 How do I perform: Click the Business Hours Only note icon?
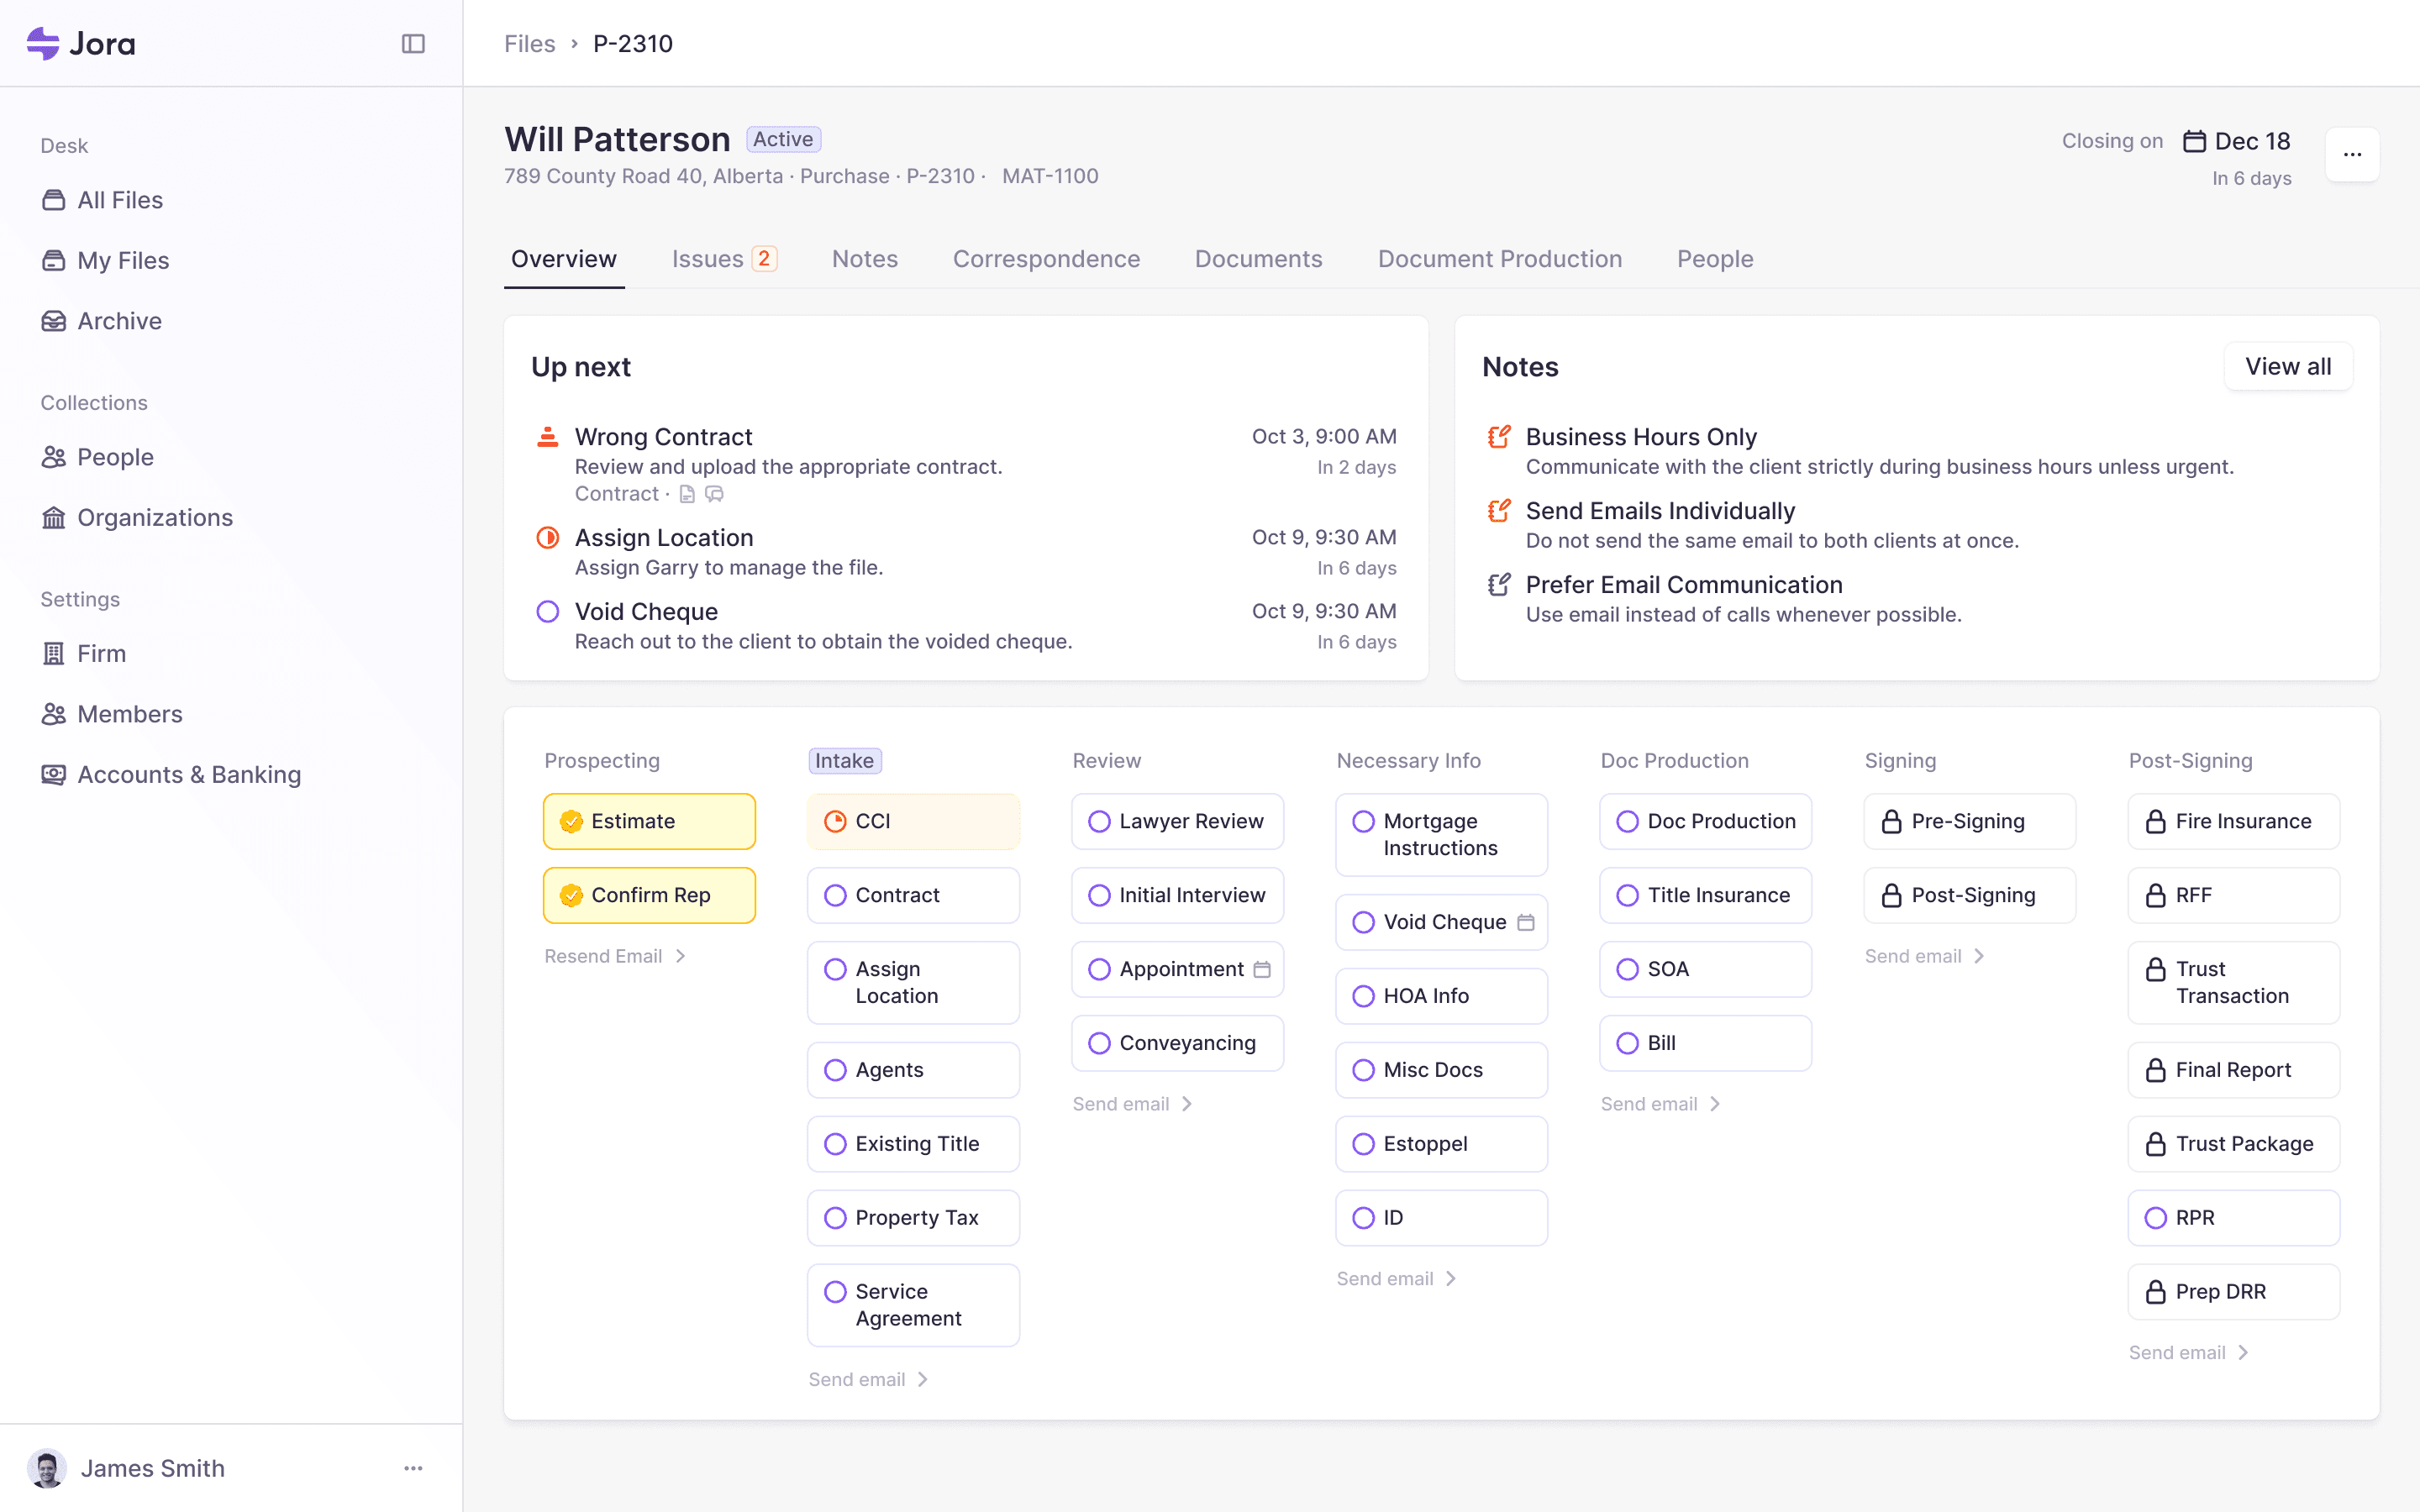tap(1498, 437)
